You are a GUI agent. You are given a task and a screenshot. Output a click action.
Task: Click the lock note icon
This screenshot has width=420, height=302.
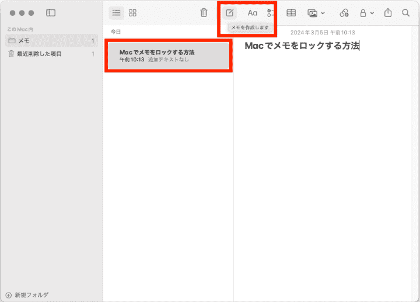coord(363,13)
